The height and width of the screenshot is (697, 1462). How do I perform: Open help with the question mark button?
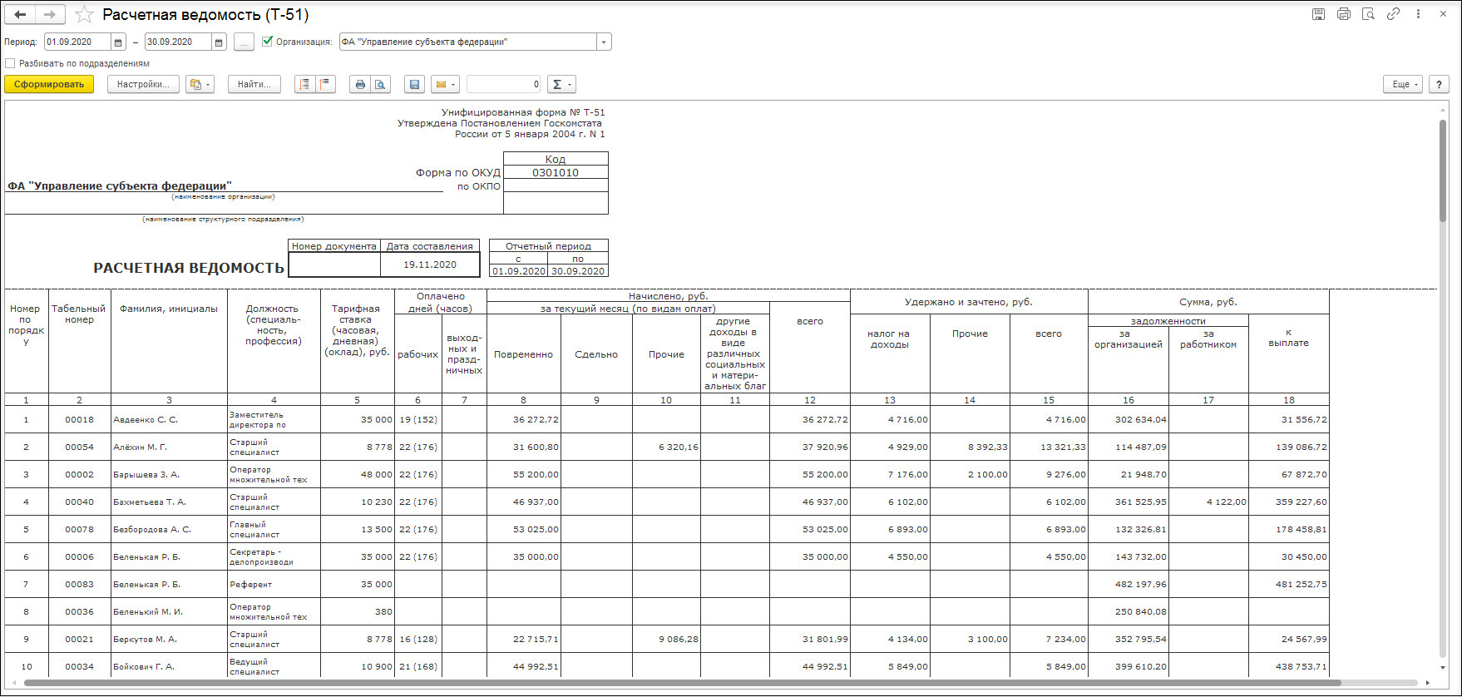coord(1439,84)
